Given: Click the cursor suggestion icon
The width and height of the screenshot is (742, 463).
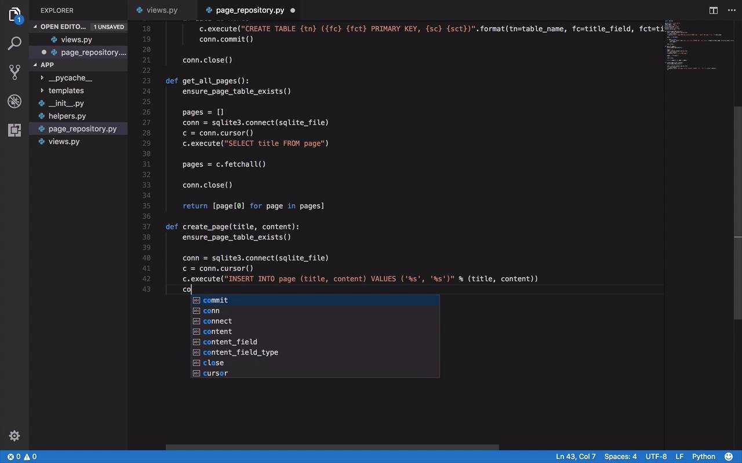Looking at the screenshot, I should point(197,373).
